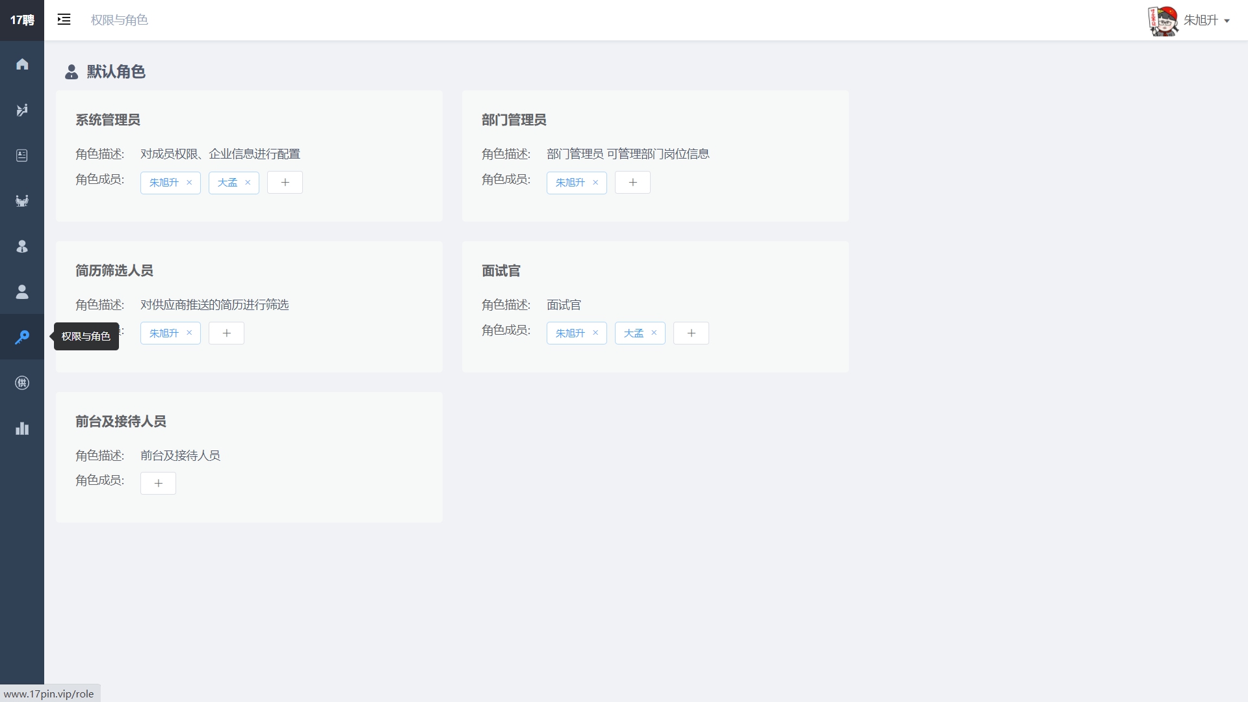Click the plain user silhouette sidebar icon
Screen dimensions: 1248x702
click(22, 292)
